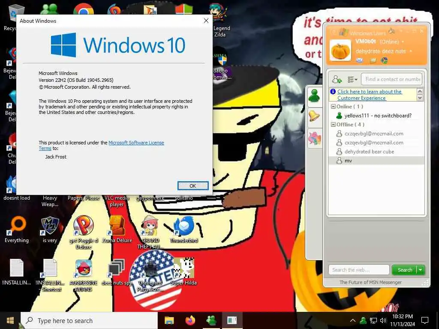Select the !INSTALLIN... text file desktop icon
The image size is (439, 329).
pyautogui.click(x=17, y=272)
